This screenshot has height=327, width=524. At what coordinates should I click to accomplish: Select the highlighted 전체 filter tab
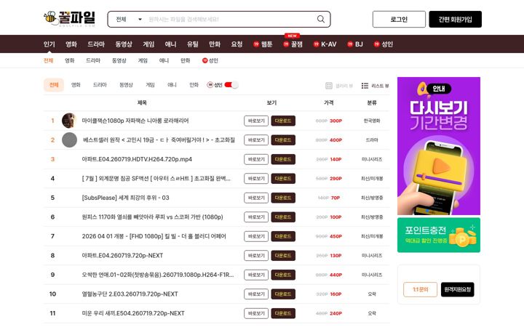coord(54,85)
